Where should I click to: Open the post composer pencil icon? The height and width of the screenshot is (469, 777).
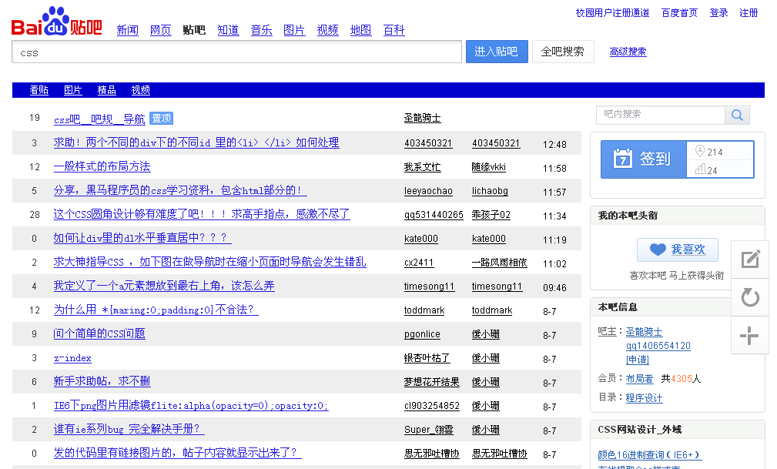pyautogui.click(x=750, y=260)
